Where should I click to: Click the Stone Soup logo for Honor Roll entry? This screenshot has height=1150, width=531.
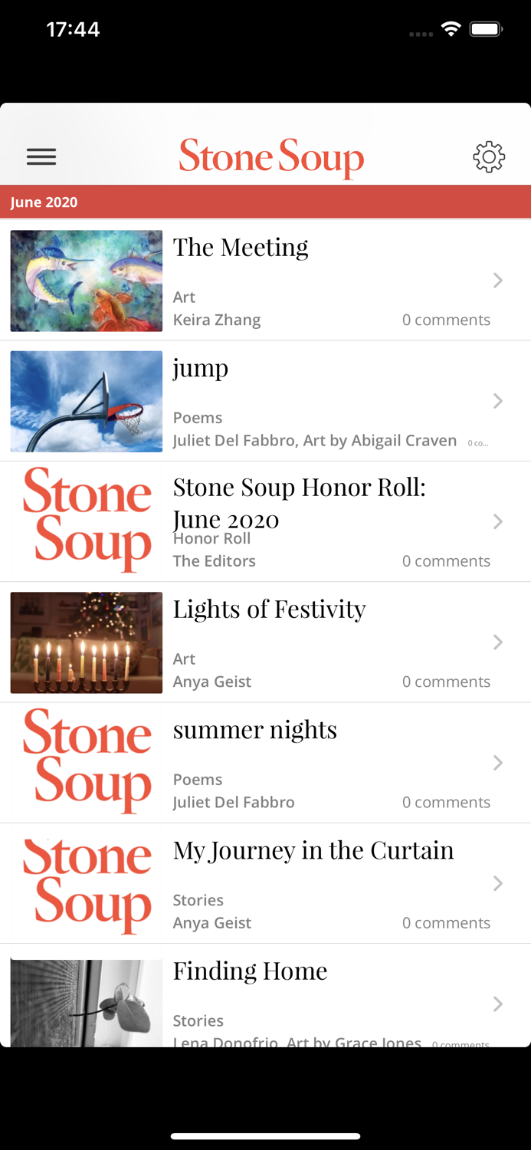tap(86, 521)
